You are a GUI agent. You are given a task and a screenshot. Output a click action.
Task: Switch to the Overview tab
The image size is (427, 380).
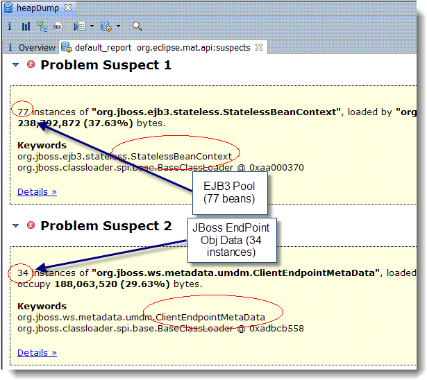[x=31, y=48]
